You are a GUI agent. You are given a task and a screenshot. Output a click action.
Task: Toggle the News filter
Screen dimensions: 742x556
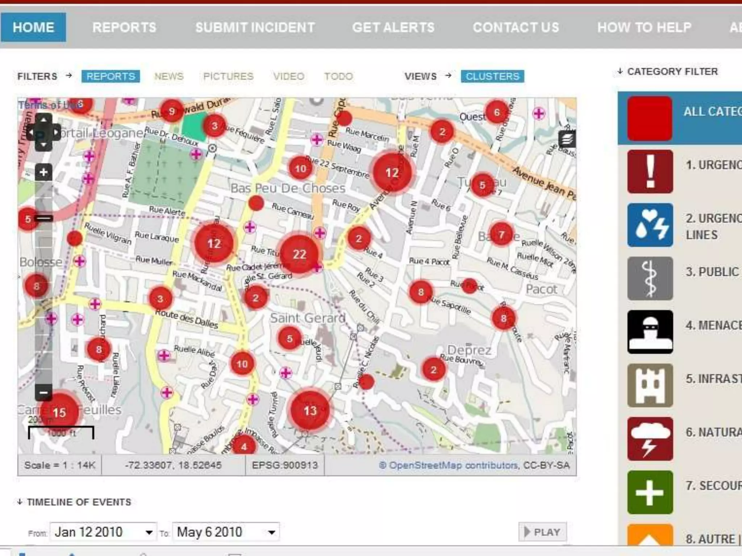pos(169,76)
